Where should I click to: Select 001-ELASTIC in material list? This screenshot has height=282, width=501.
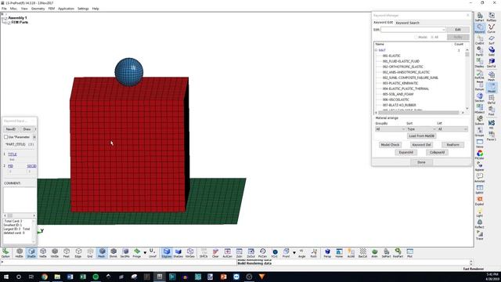[x=391, y=56]
